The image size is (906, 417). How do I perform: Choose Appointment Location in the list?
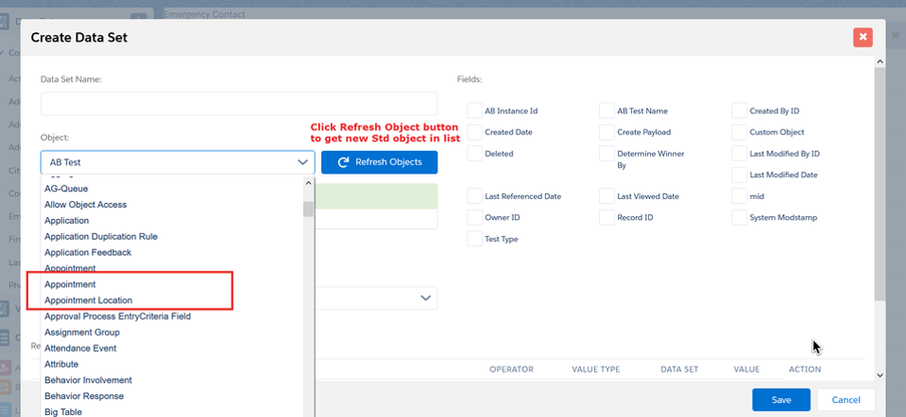(88, 300)
